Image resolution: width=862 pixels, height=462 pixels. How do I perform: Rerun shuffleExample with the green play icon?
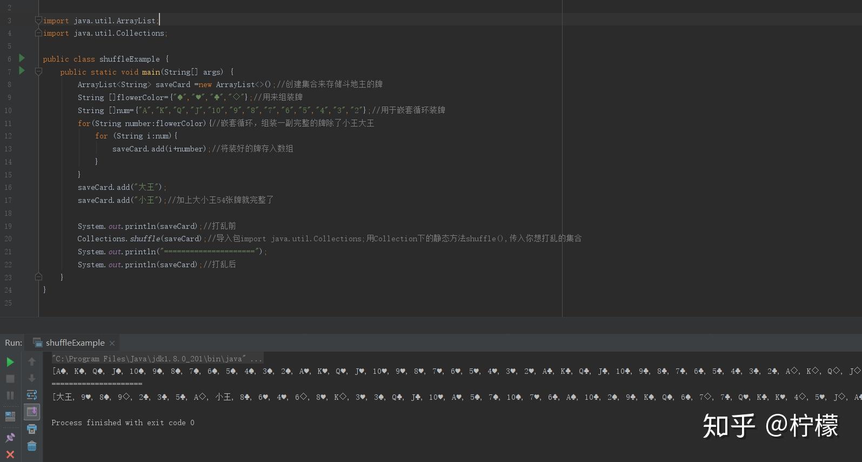(x=10, y=362)
